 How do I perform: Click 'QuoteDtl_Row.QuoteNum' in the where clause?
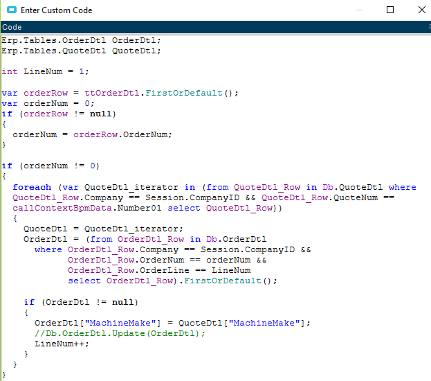point(320,197)
